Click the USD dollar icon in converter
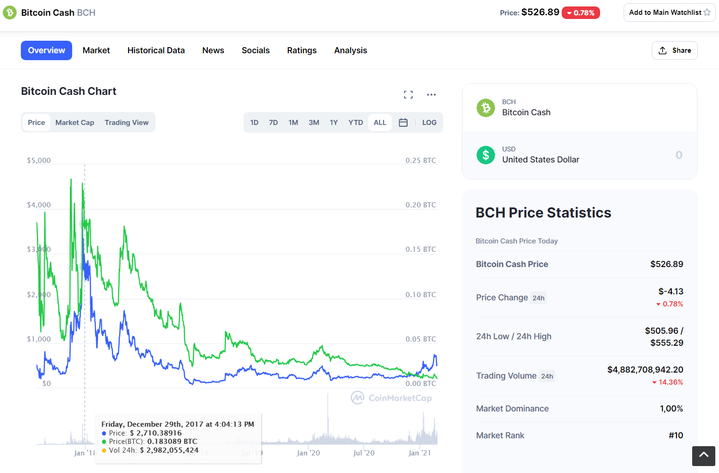719x473 pixels. click(x=486, y=155)
